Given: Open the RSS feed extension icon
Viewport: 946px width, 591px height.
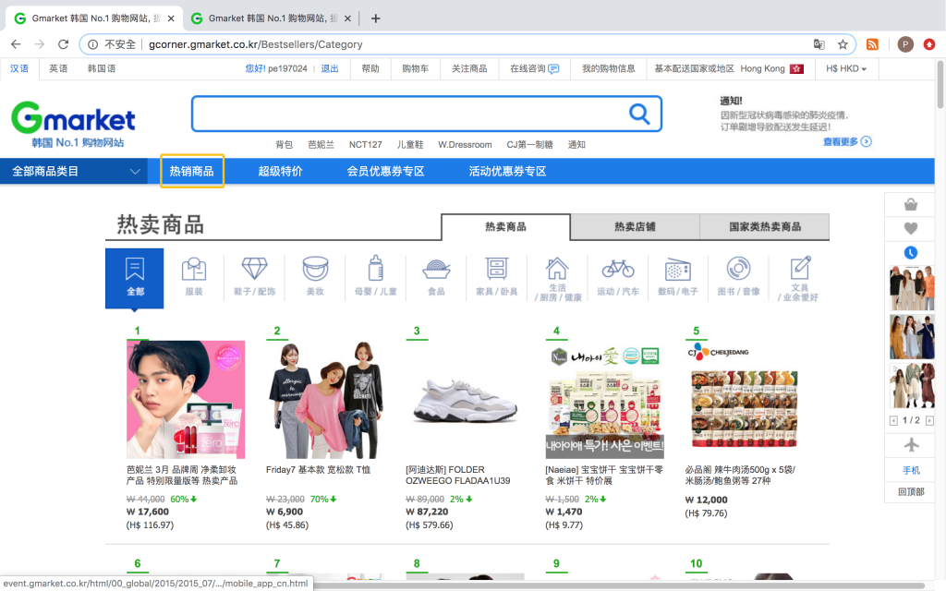Looking at the screenshot, I should (872, 44).
